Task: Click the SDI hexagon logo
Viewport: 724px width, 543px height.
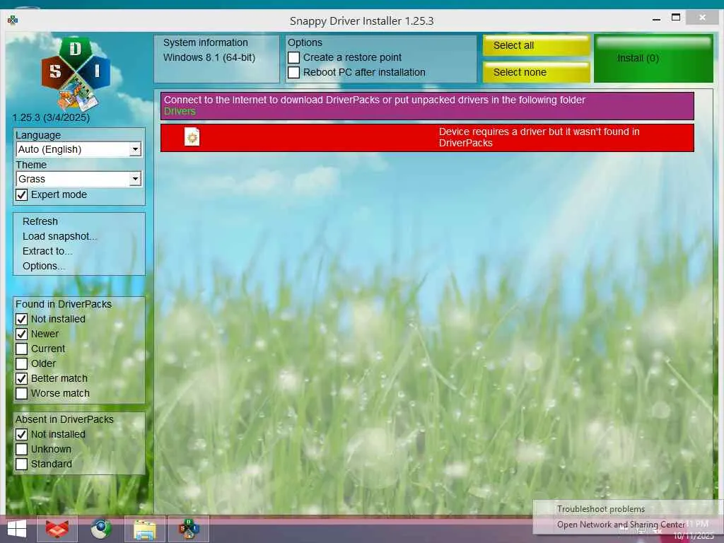Action: [x=76, y=73]
